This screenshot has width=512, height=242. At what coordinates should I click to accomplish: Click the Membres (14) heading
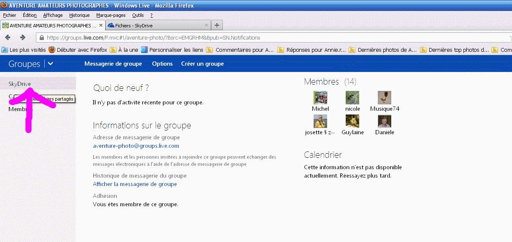pos(330,82)
